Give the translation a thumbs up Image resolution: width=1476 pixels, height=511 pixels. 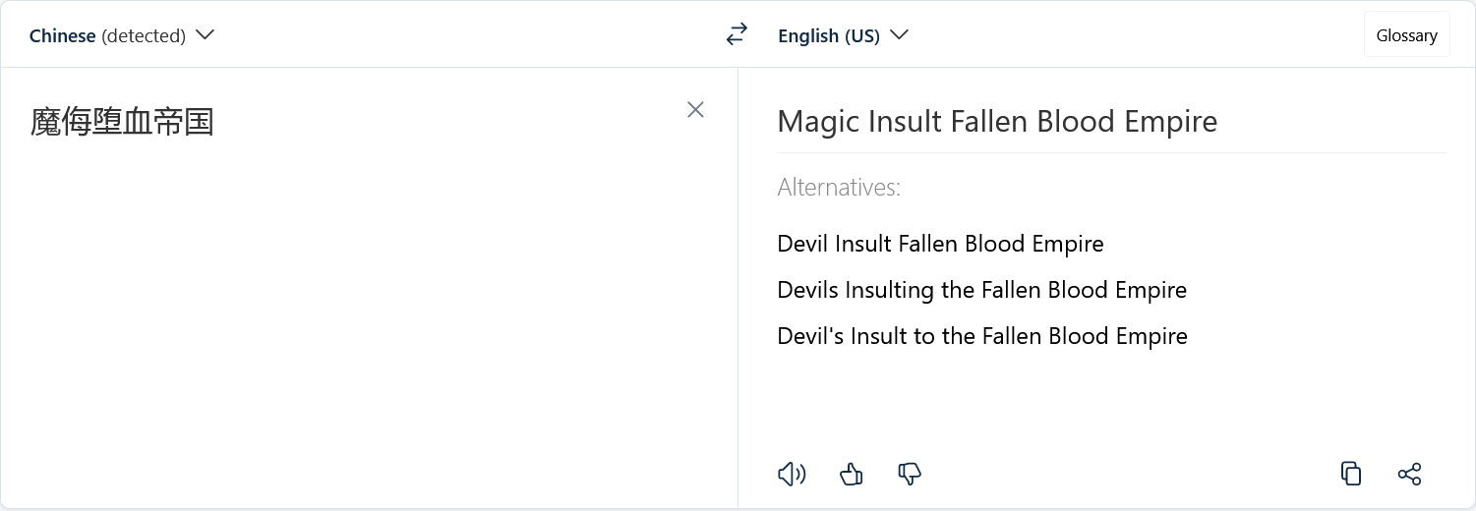tap(852, 475)
